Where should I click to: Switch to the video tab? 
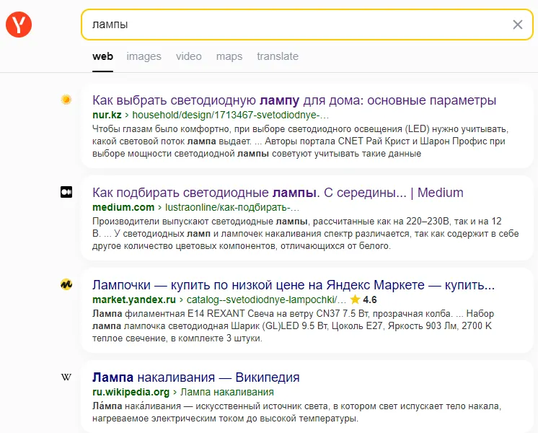click(189, 56)
